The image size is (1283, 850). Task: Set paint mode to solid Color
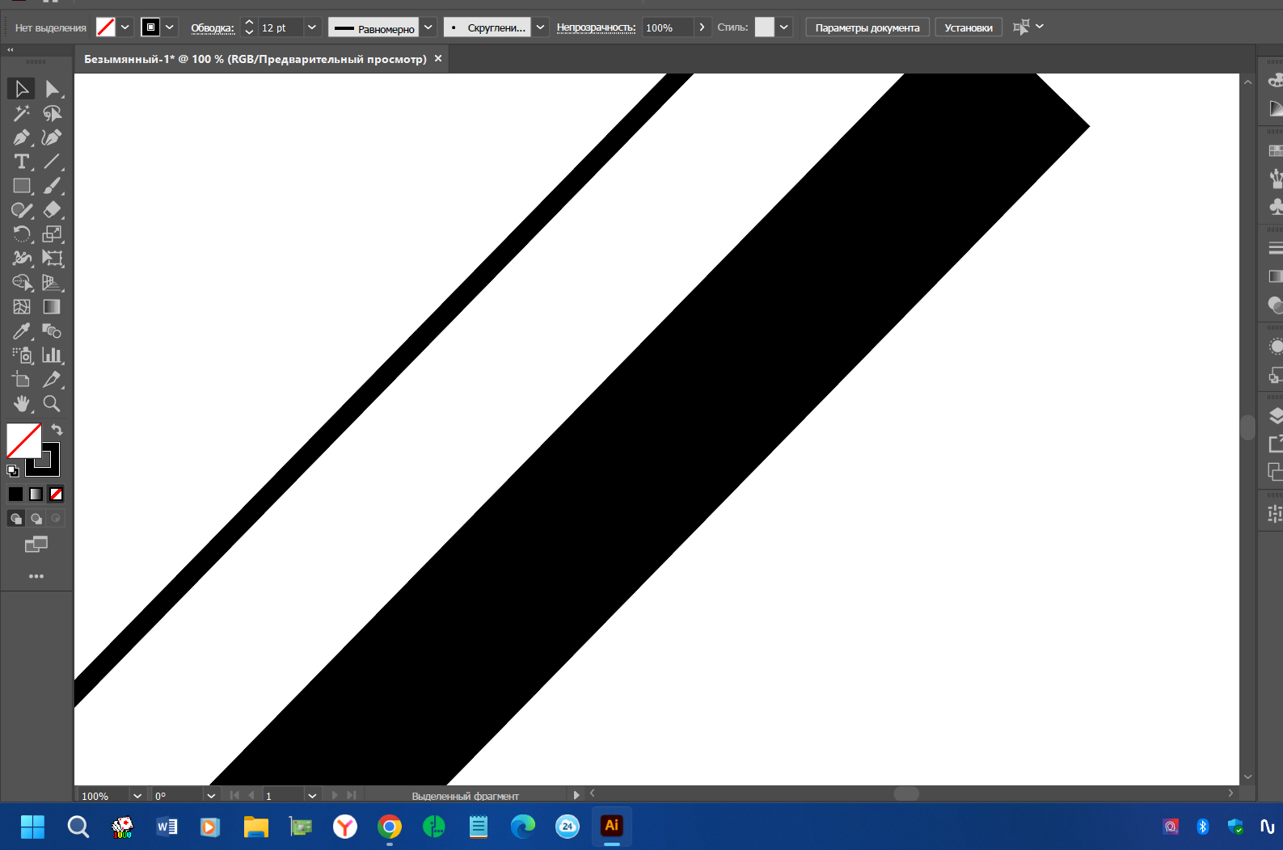point(15,494)
